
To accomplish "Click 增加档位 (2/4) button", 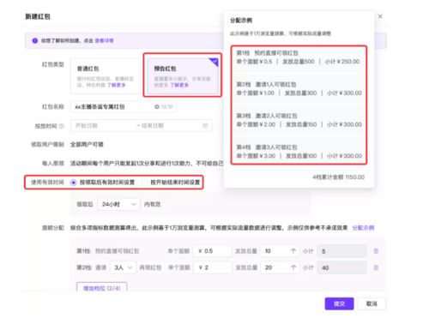I will 102,287.
